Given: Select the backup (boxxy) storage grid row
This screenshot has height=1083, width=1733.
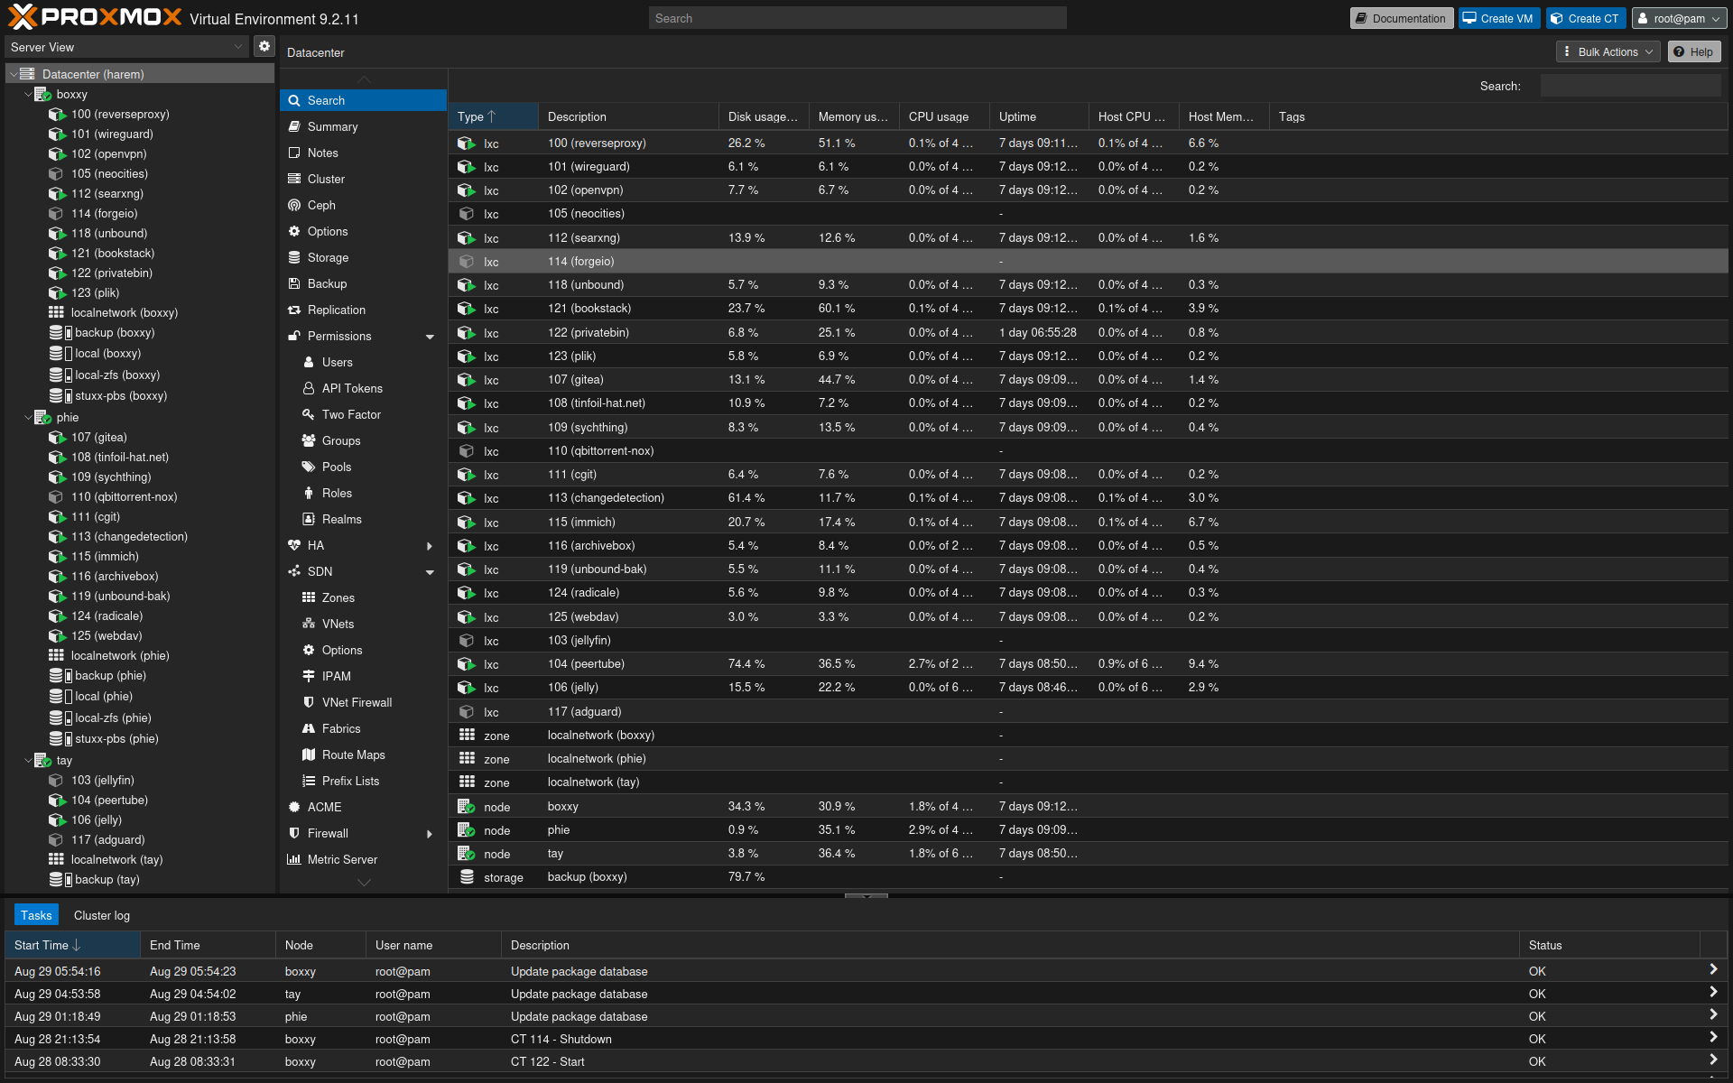Looking at the screenshot, I should [1088, 877].
